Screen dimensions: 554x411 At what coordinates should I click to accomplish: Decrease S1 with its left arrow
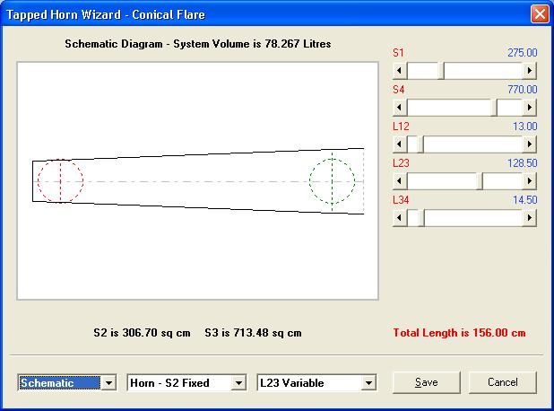tap(400, 70)
